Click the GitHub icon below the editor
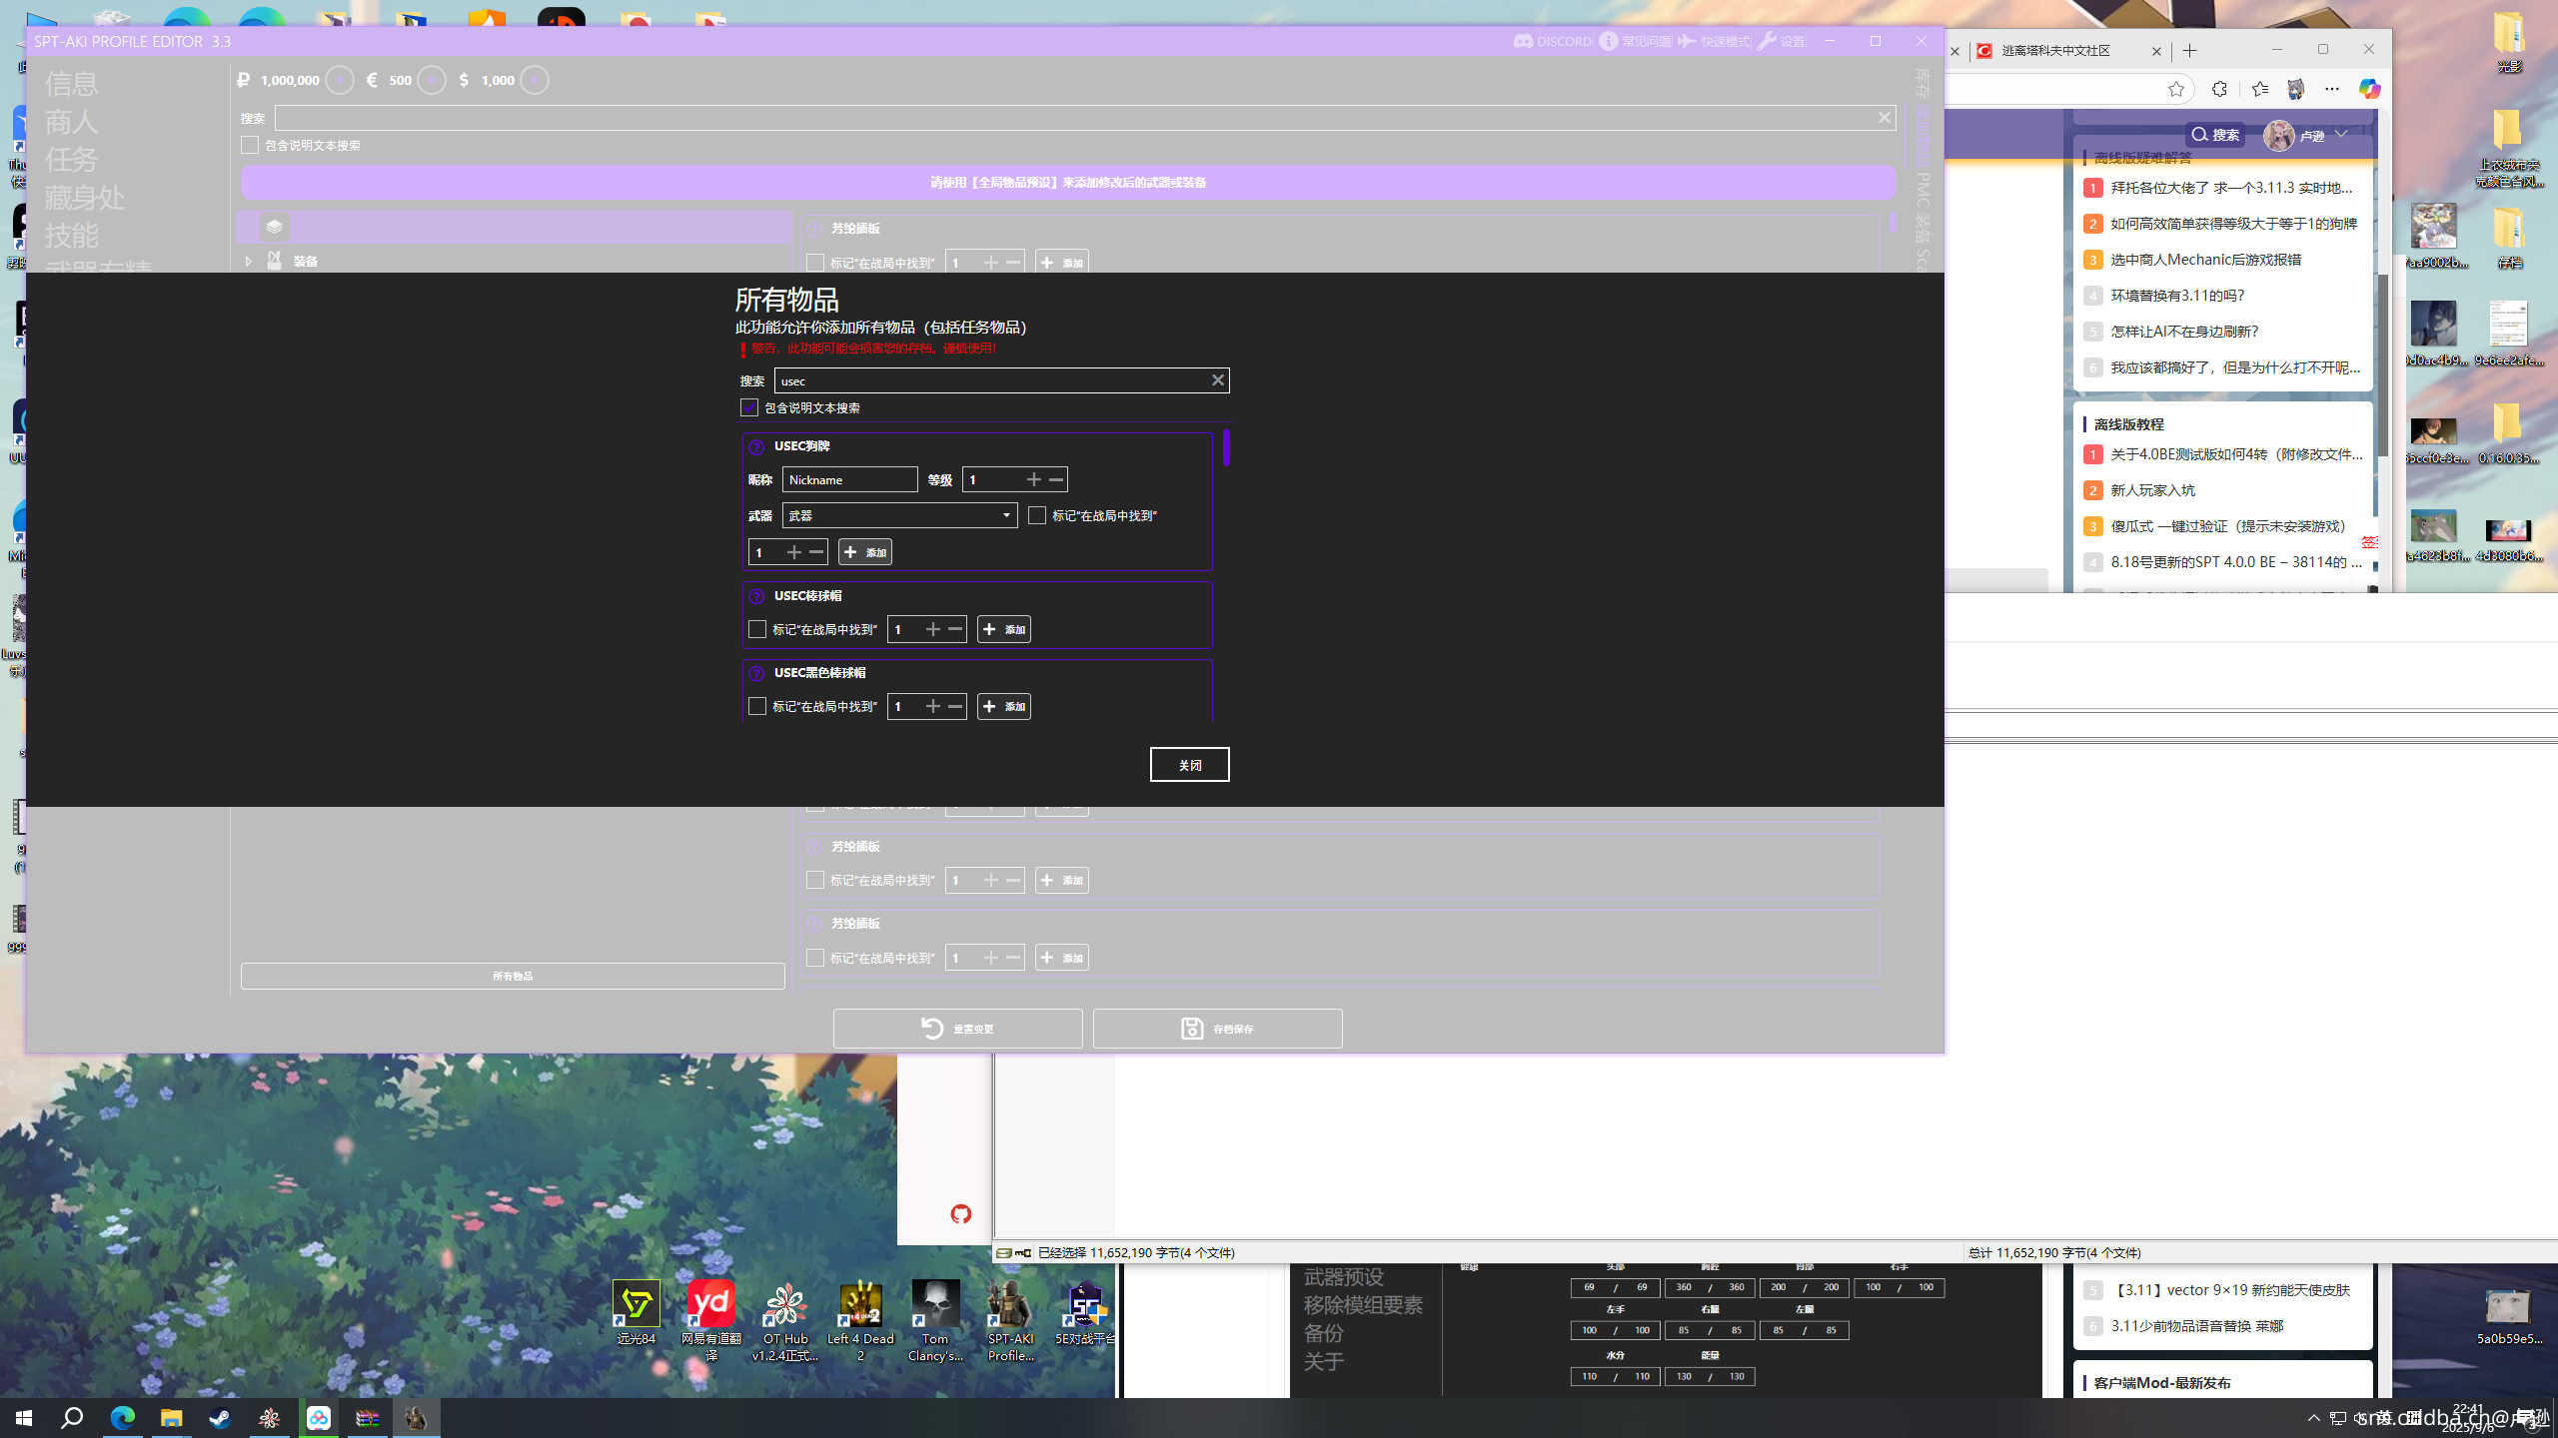 [960, 1214]
